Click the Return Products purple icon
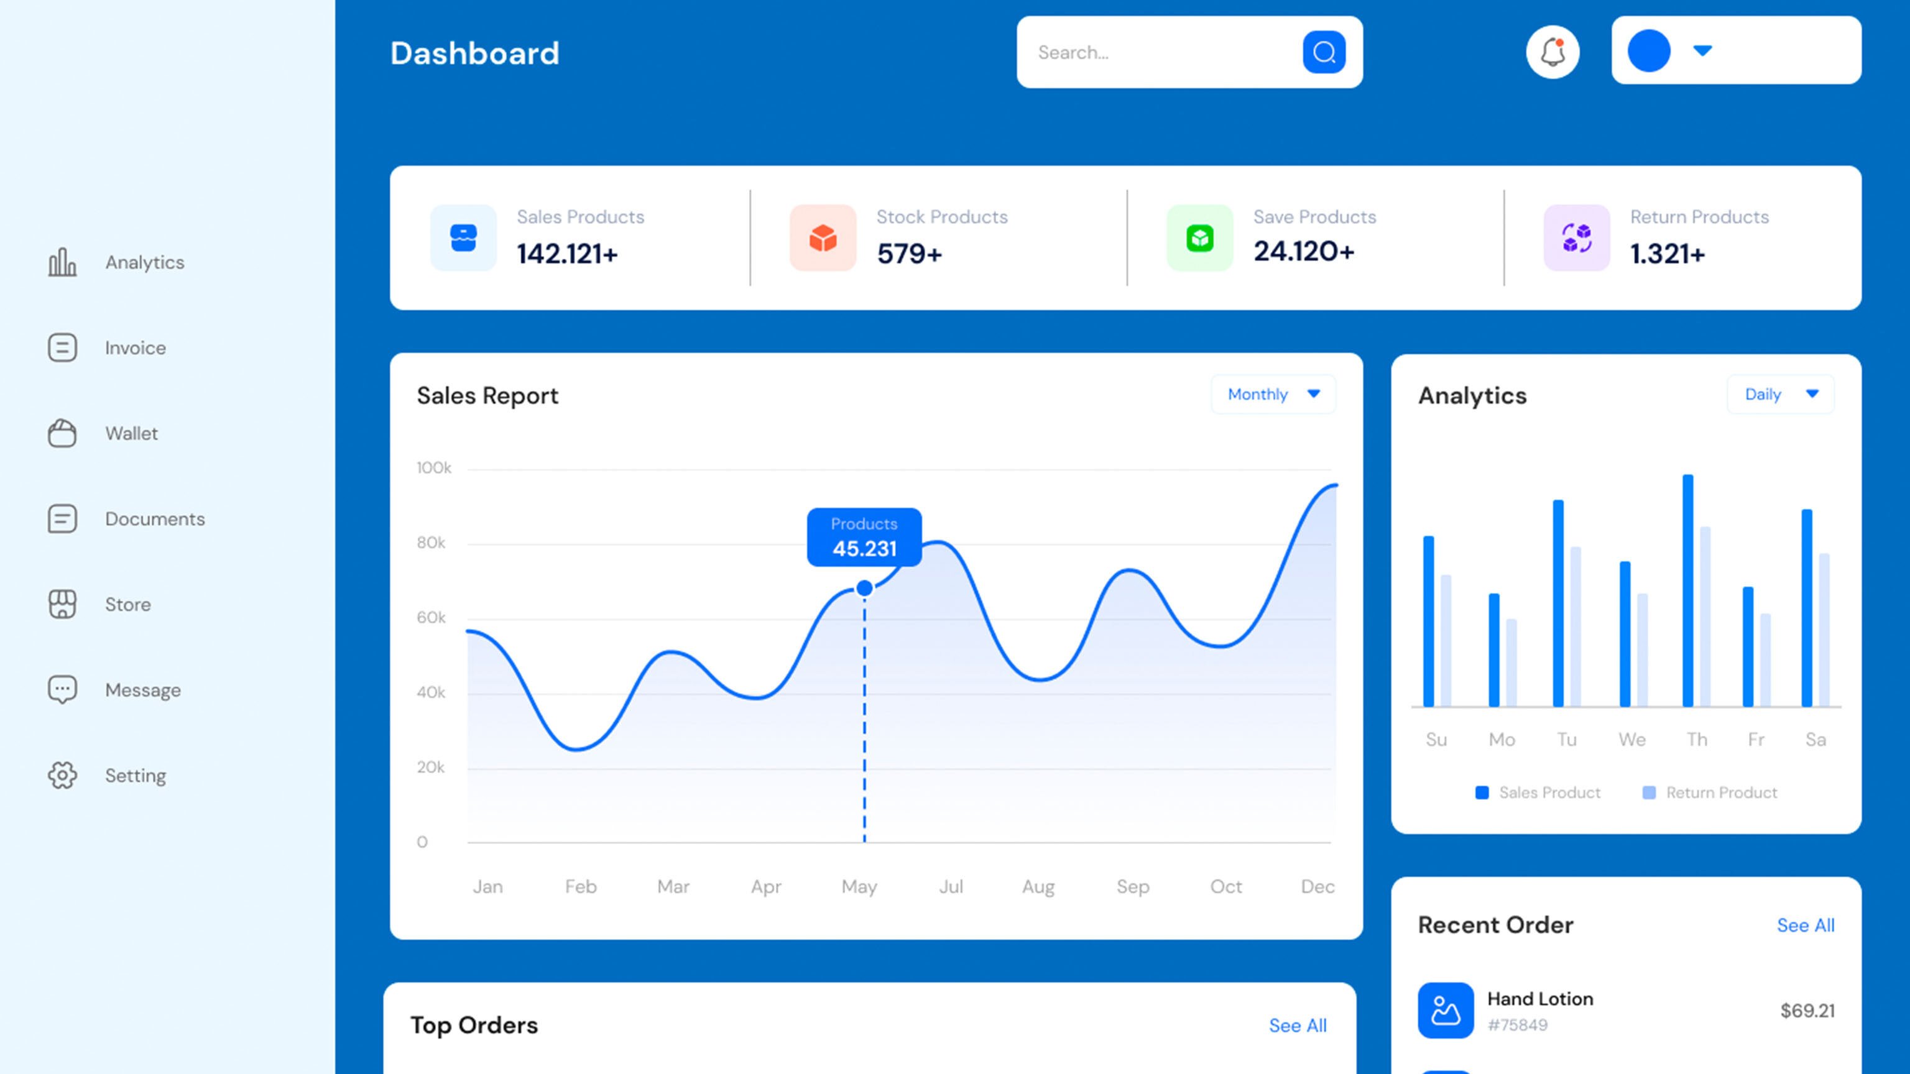 pyautogui.click(x=1577, y=238)
